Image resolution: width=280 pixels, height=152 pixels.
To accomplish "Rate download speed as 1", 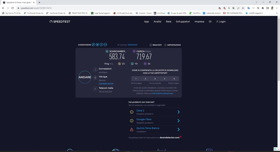I will (136, 79).
